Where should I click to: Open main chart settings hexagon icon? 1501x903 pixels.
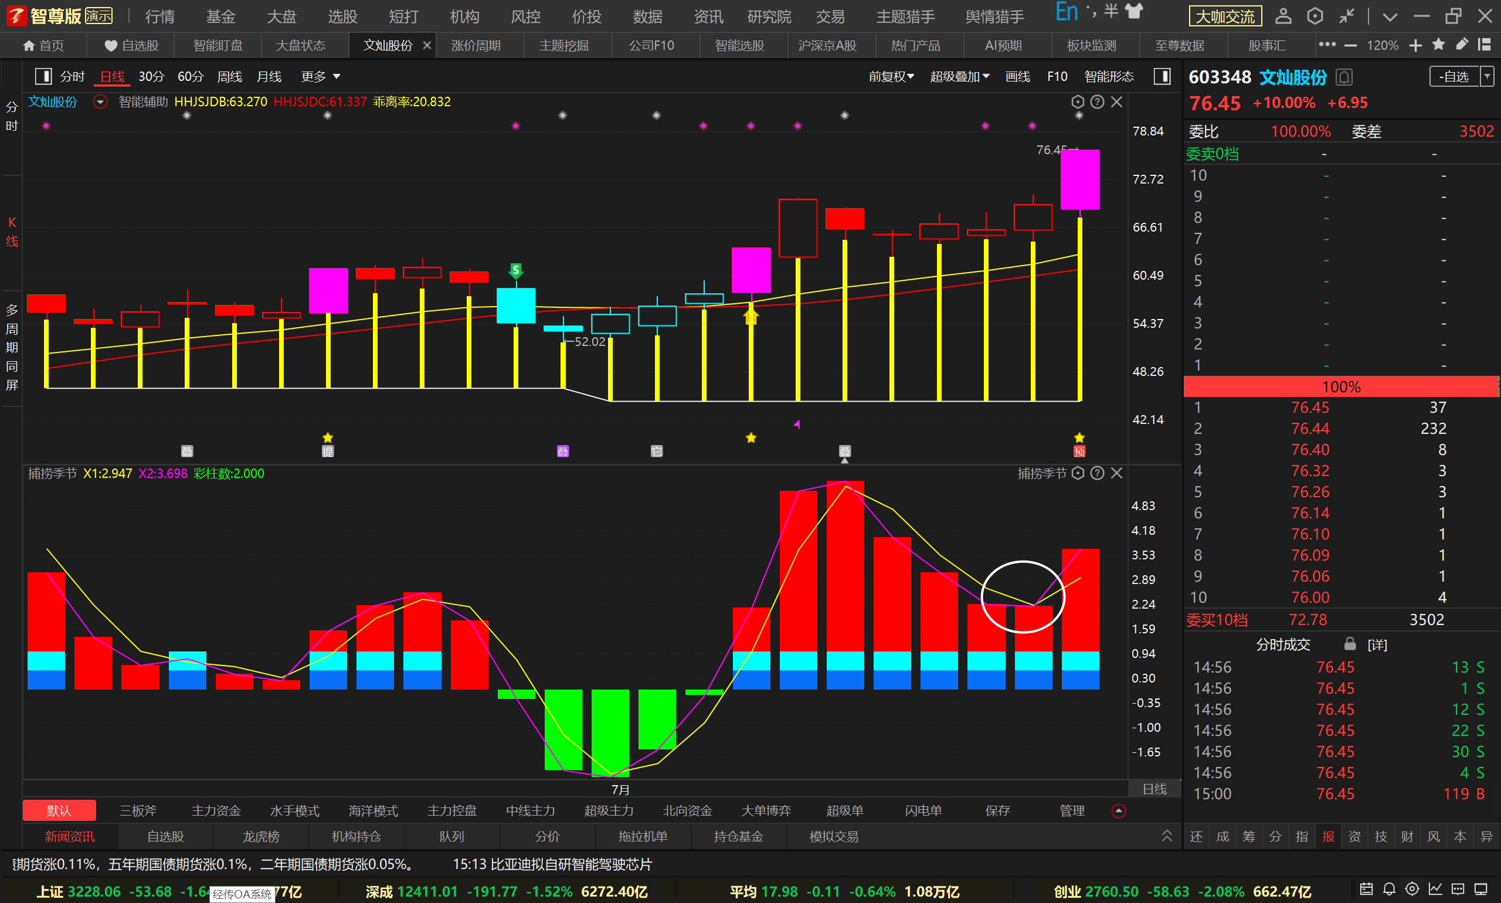[x=1078, y=101]
